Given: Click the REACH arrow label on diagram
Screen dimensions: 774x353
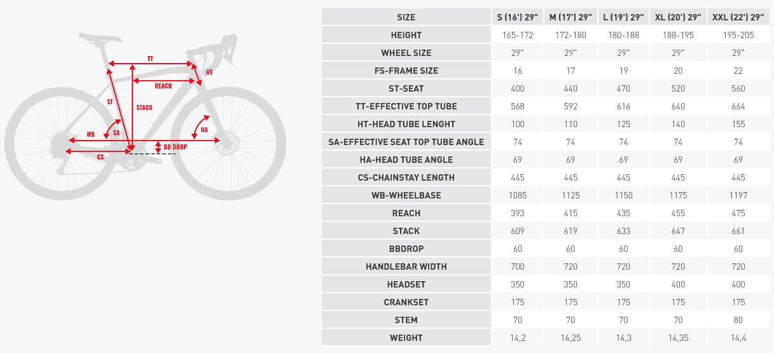Looking at the screenshot, I should [x=163, y=86].
